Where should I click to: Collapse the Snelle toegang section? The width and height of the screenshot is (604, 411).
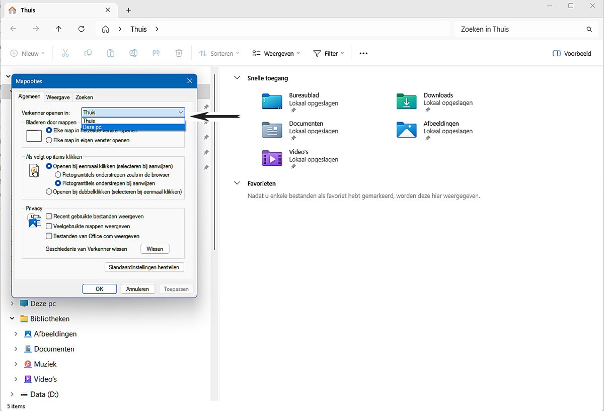coord(237,78)
